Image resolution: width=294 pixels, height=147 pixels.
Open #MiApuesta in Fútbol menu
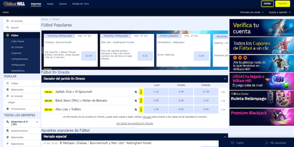[x=18, y=65]
